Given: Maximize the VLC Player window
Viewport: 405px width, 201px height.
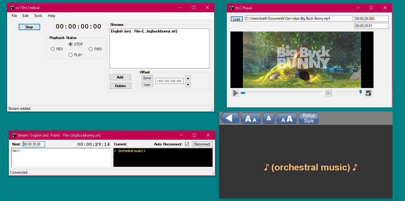Looking at the screenshot, I should pos(371,8).
